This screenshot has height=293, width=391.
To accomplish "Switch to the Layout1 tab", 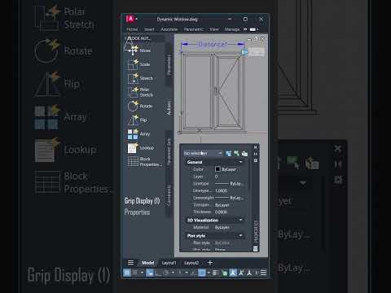I will (169, 263).
